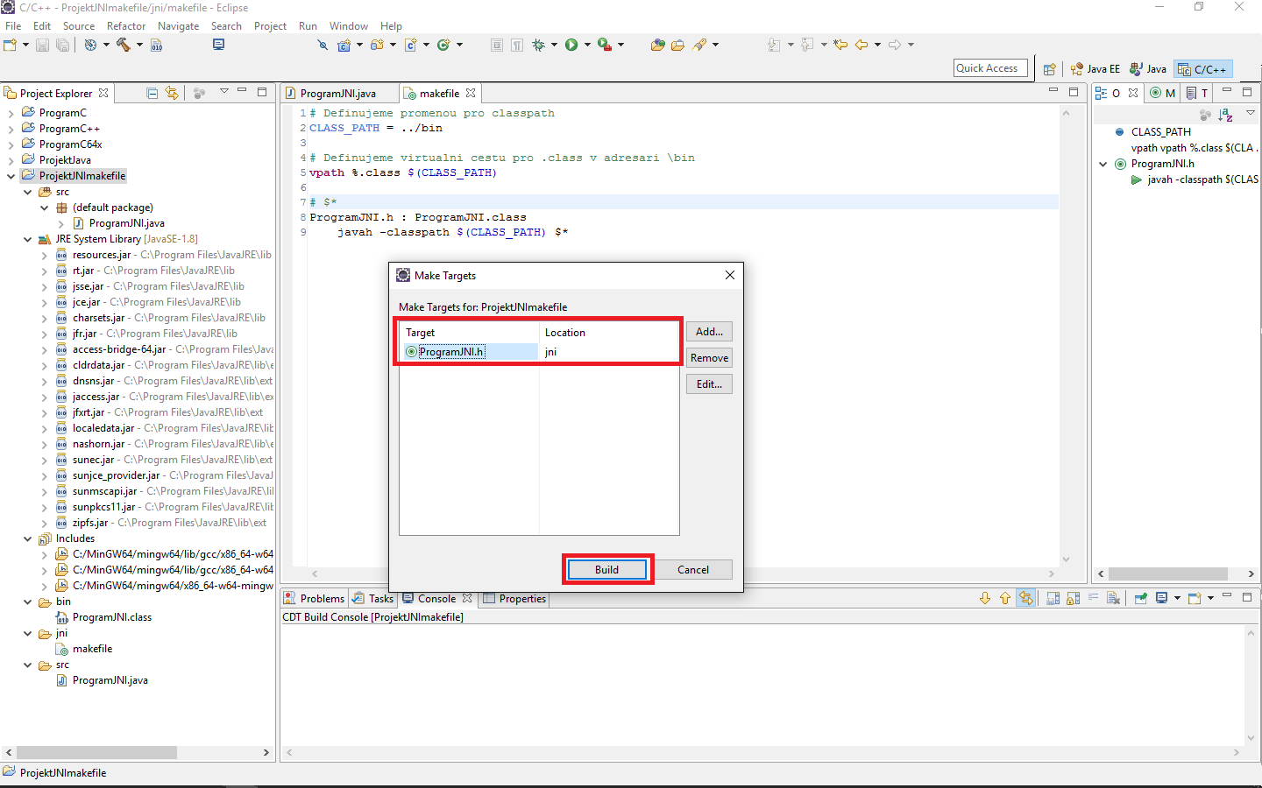Sort Outline entries alphabetically
This screenshot has height=788, width=1262.
point(1225,115)
